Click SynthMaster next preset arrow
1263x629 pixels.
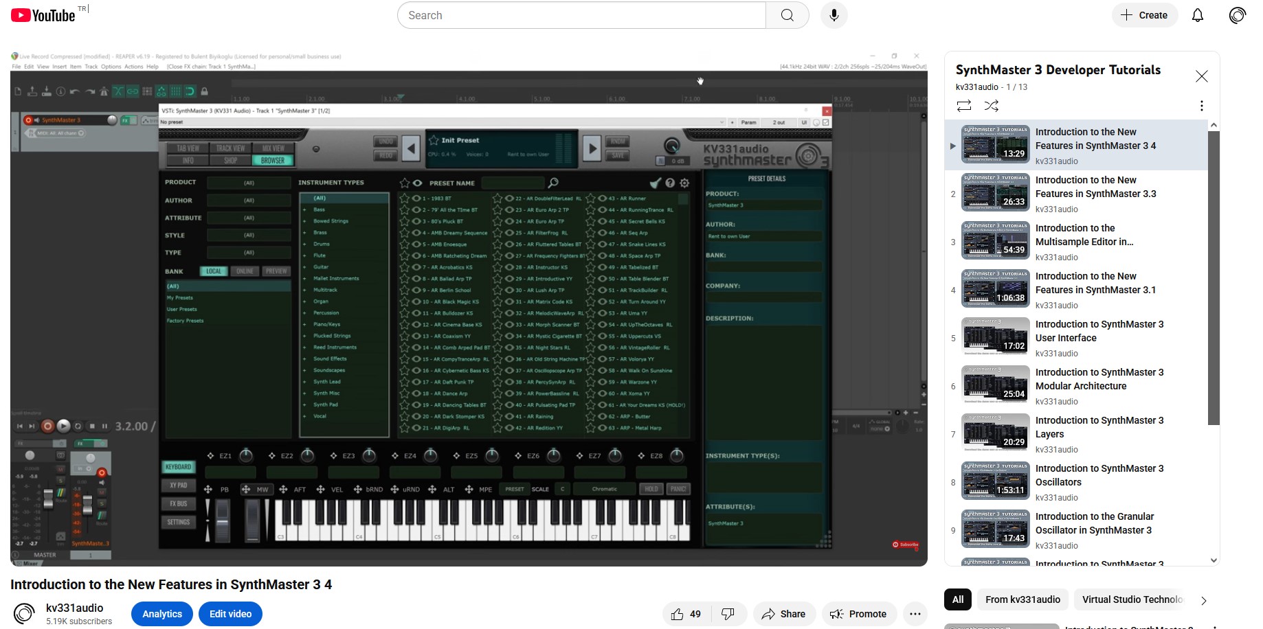(592, 148)
